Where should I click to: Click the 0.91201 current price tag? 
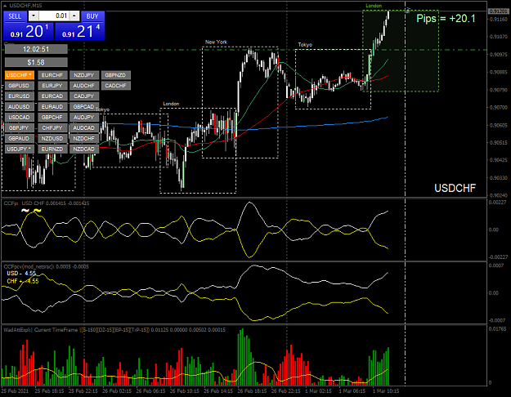coord(498,11)
